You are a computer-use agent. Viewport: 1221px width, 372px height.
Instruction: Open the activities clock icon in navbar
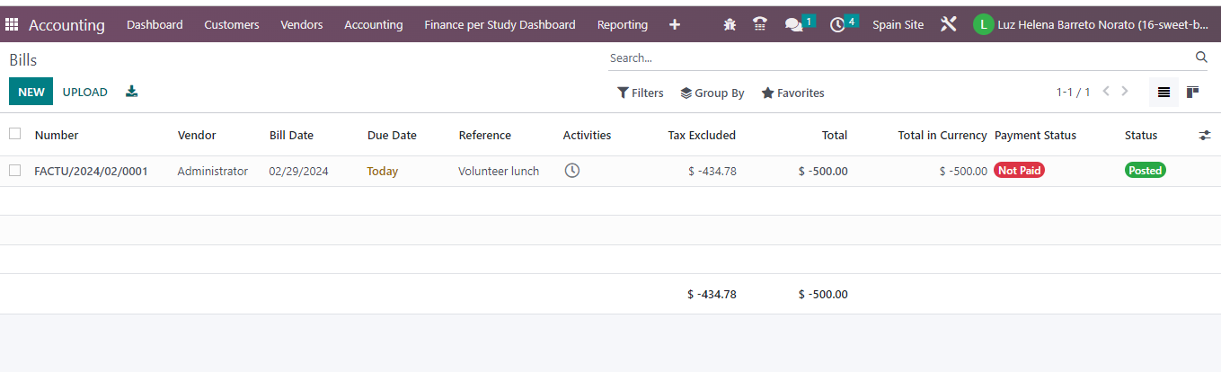click(837, 25)
